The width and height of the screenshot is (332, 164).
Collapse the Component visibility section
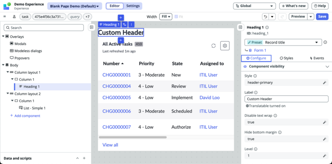click(327, 66)
